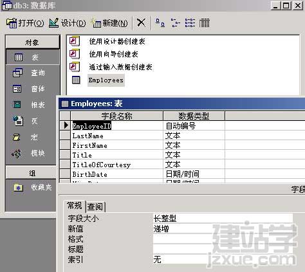Select the Modules (模块) object type
The width and height of the screenshot is (305, 272).
(32, 153)
